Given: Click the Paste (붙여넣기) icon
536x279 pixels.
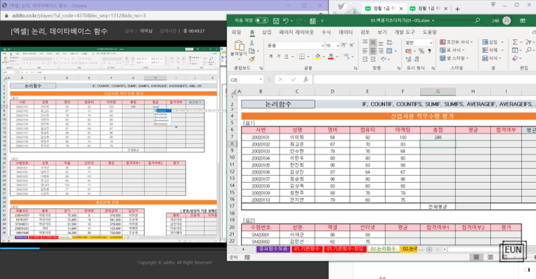Looking at the screenshot, I should (239, 46).
